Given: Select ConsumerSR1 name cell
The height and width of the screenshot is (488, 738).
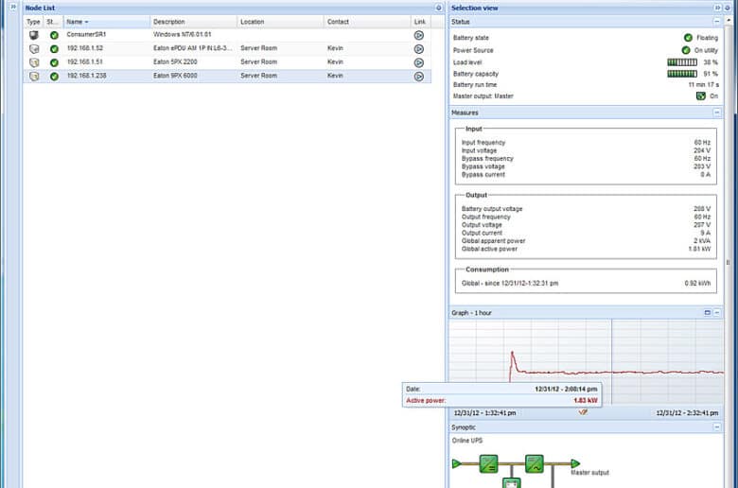Looking at the screenshot, I should tap(86, 34).
